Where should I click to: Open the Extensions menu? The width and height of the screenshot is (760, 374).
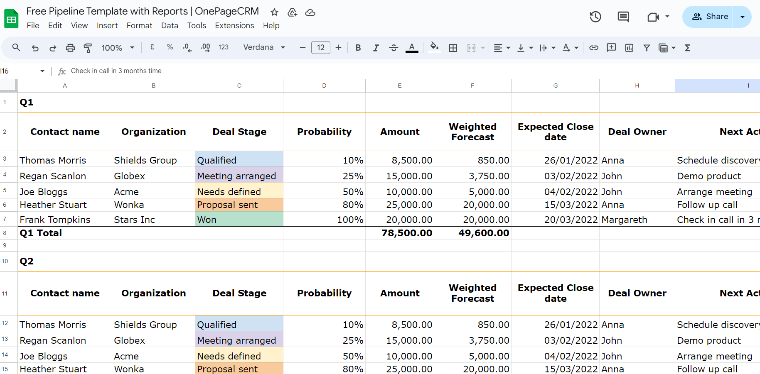point(234,25)
